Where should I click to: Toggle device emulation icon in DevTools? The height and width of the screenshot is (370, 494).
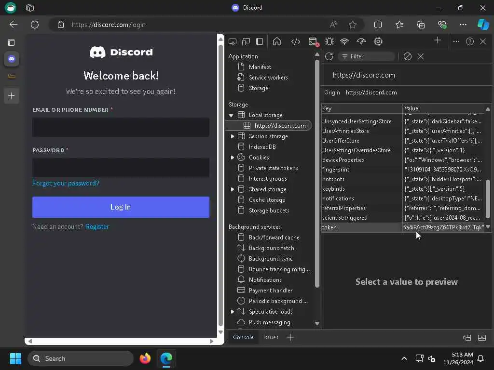(246, 41)
